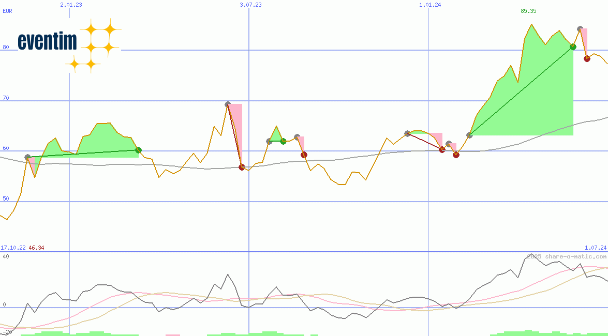
Task: Click the 3.07.23 date label
Action: [x=250, y=5]
